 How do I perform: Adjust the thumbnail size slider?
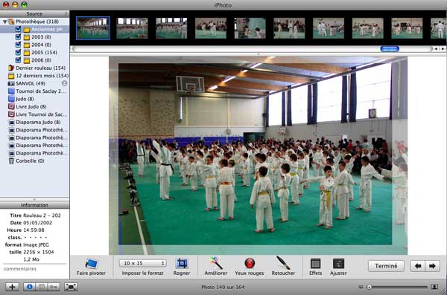(x=369, y=288)
